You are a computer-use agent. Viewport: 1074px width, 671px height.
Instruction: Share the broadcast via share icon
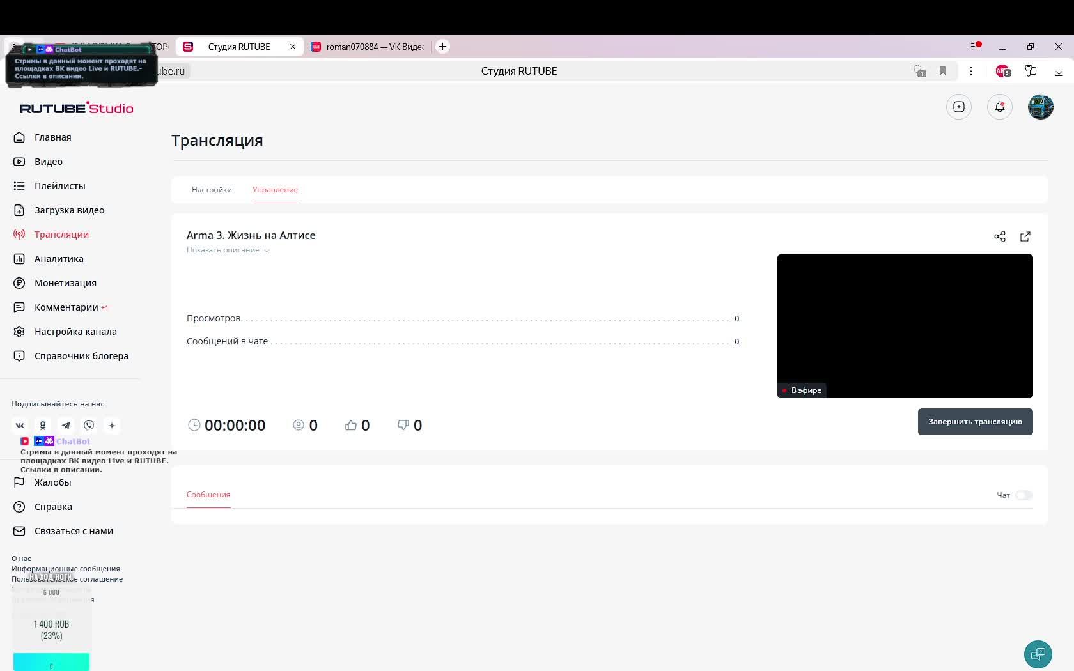tap(1000, 236)
